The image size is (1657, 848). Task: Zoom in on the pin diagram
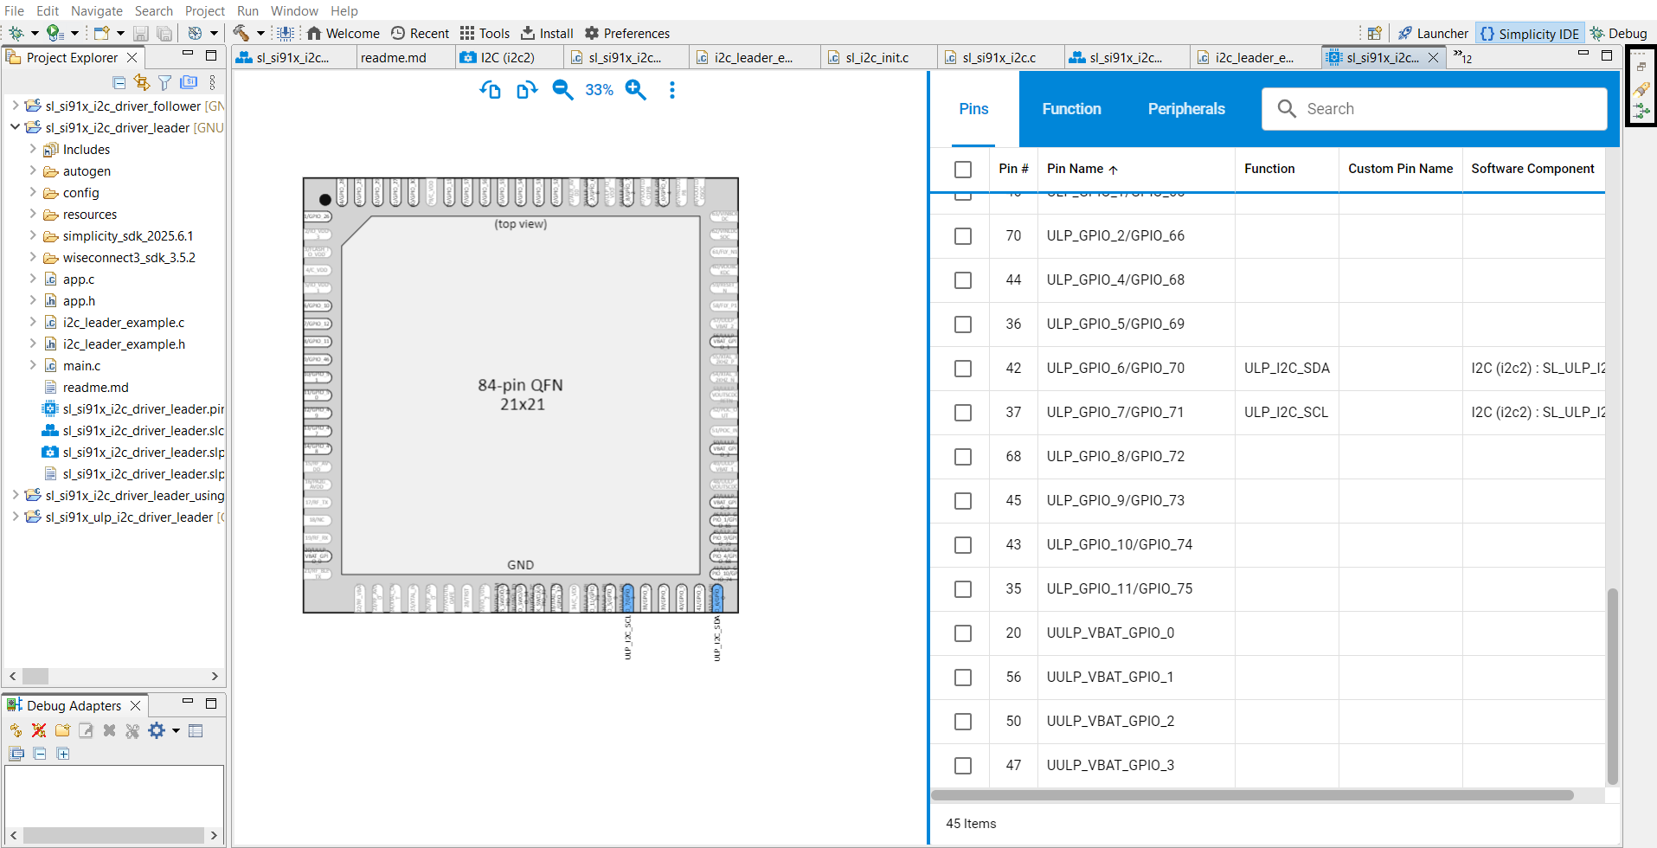click(x=636, y=89)
